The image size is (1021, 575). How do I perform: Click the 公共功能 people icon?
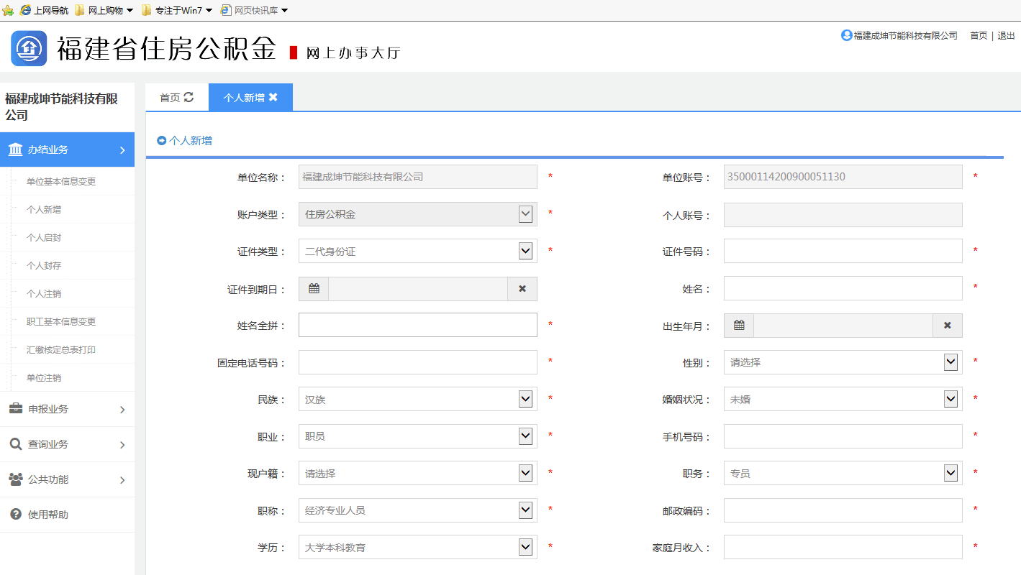(15, 479)
